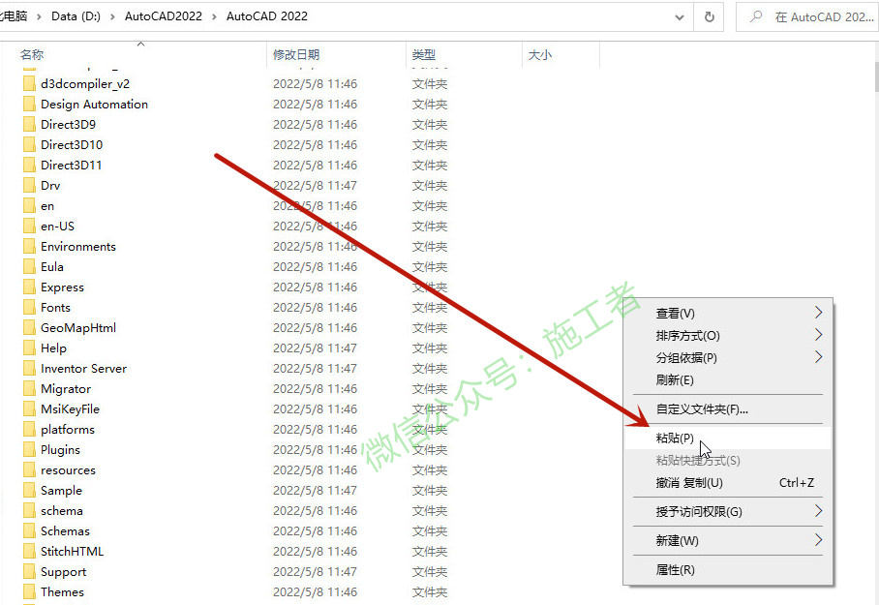
Task: Select the Schemas folder name
Action: 65,531
